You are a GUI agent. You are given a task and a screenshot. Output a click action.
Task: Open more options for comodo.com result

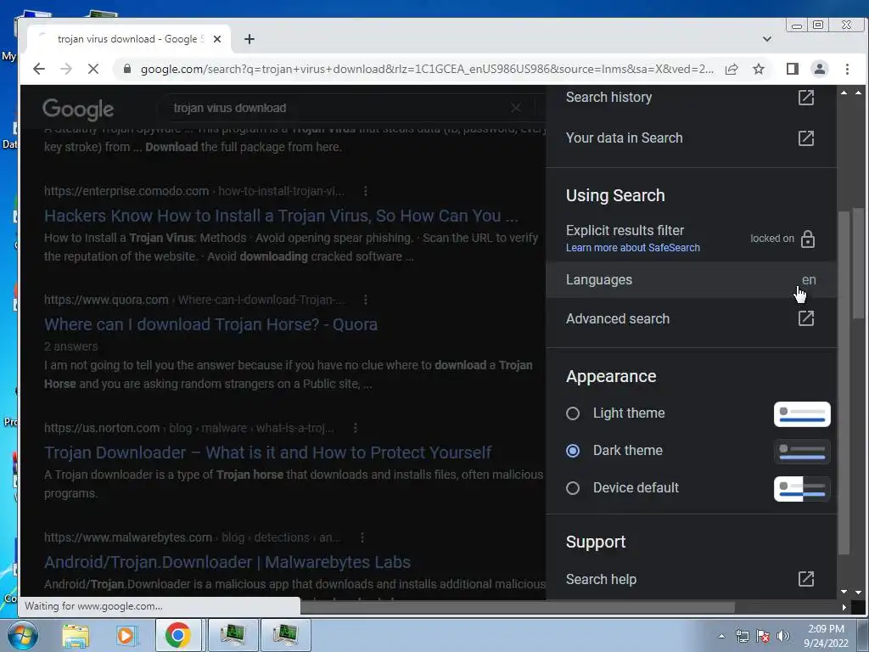365,191
